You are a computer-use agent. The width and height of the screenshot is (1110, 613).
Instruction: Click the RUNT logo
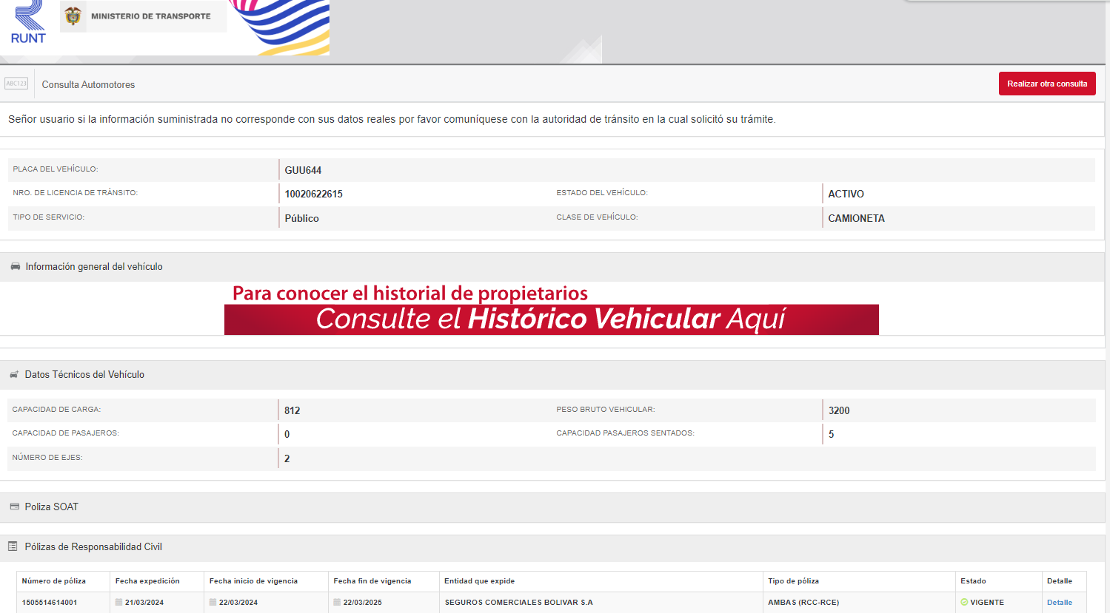(x=28, y=22)
